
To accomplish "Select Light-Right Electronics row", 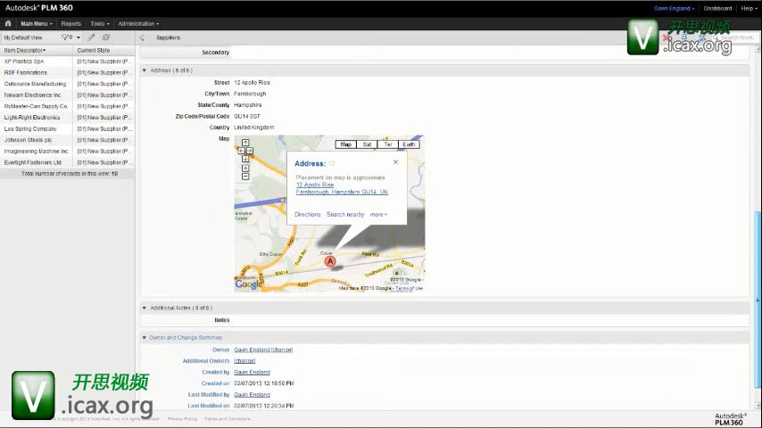I will point(68,118).
